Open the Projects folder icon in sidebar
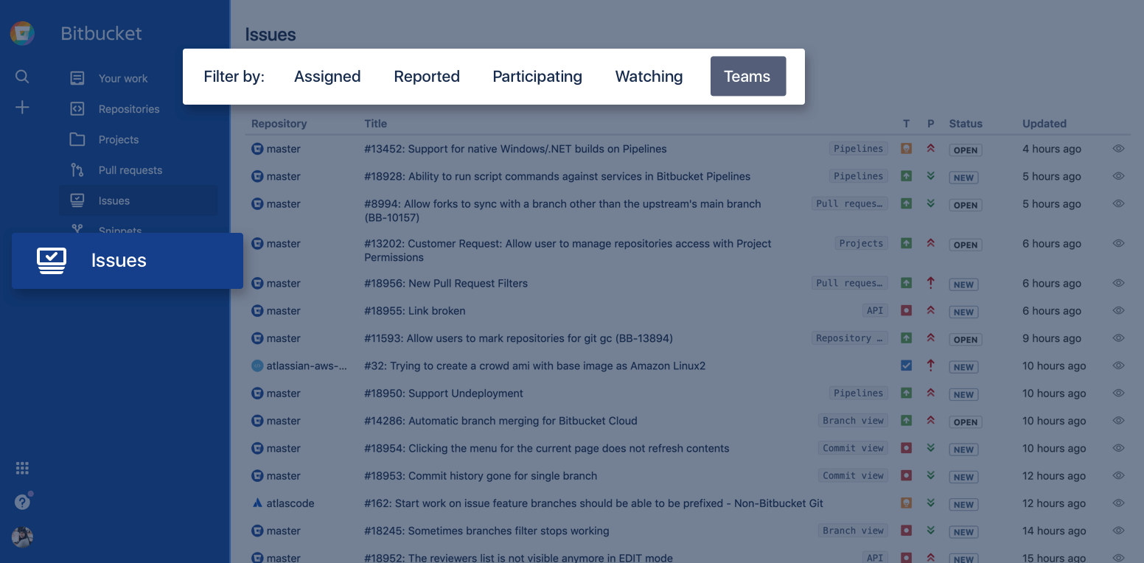 coord(77,139)
